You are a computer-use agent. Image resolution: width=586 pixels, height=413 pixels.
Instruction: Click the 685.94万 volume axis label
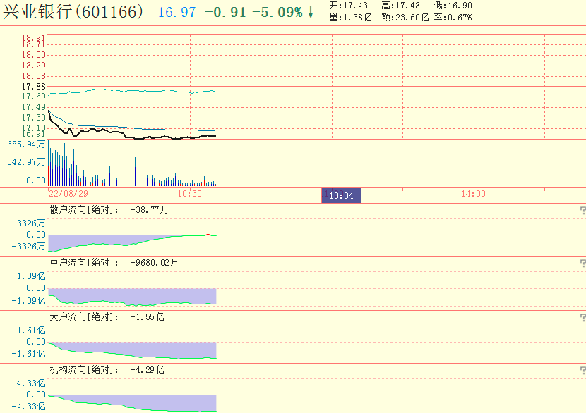point(26,144)
